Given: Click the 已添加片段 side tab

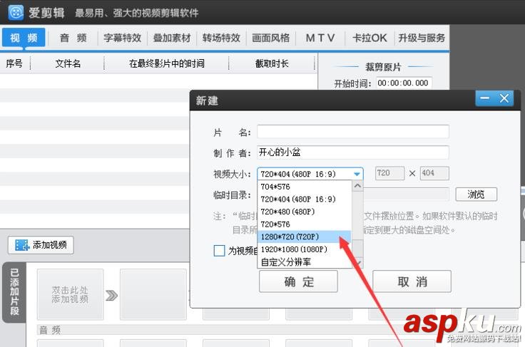Looking at the screenshot, I should tap(14, 292).
